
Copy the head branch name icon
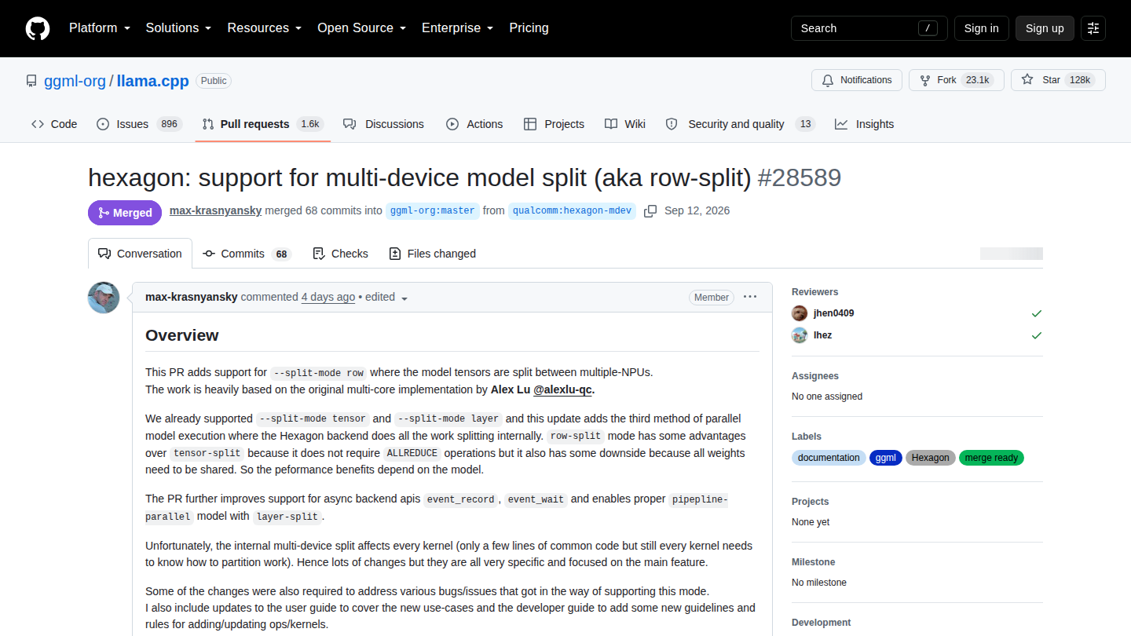(650, 211)
